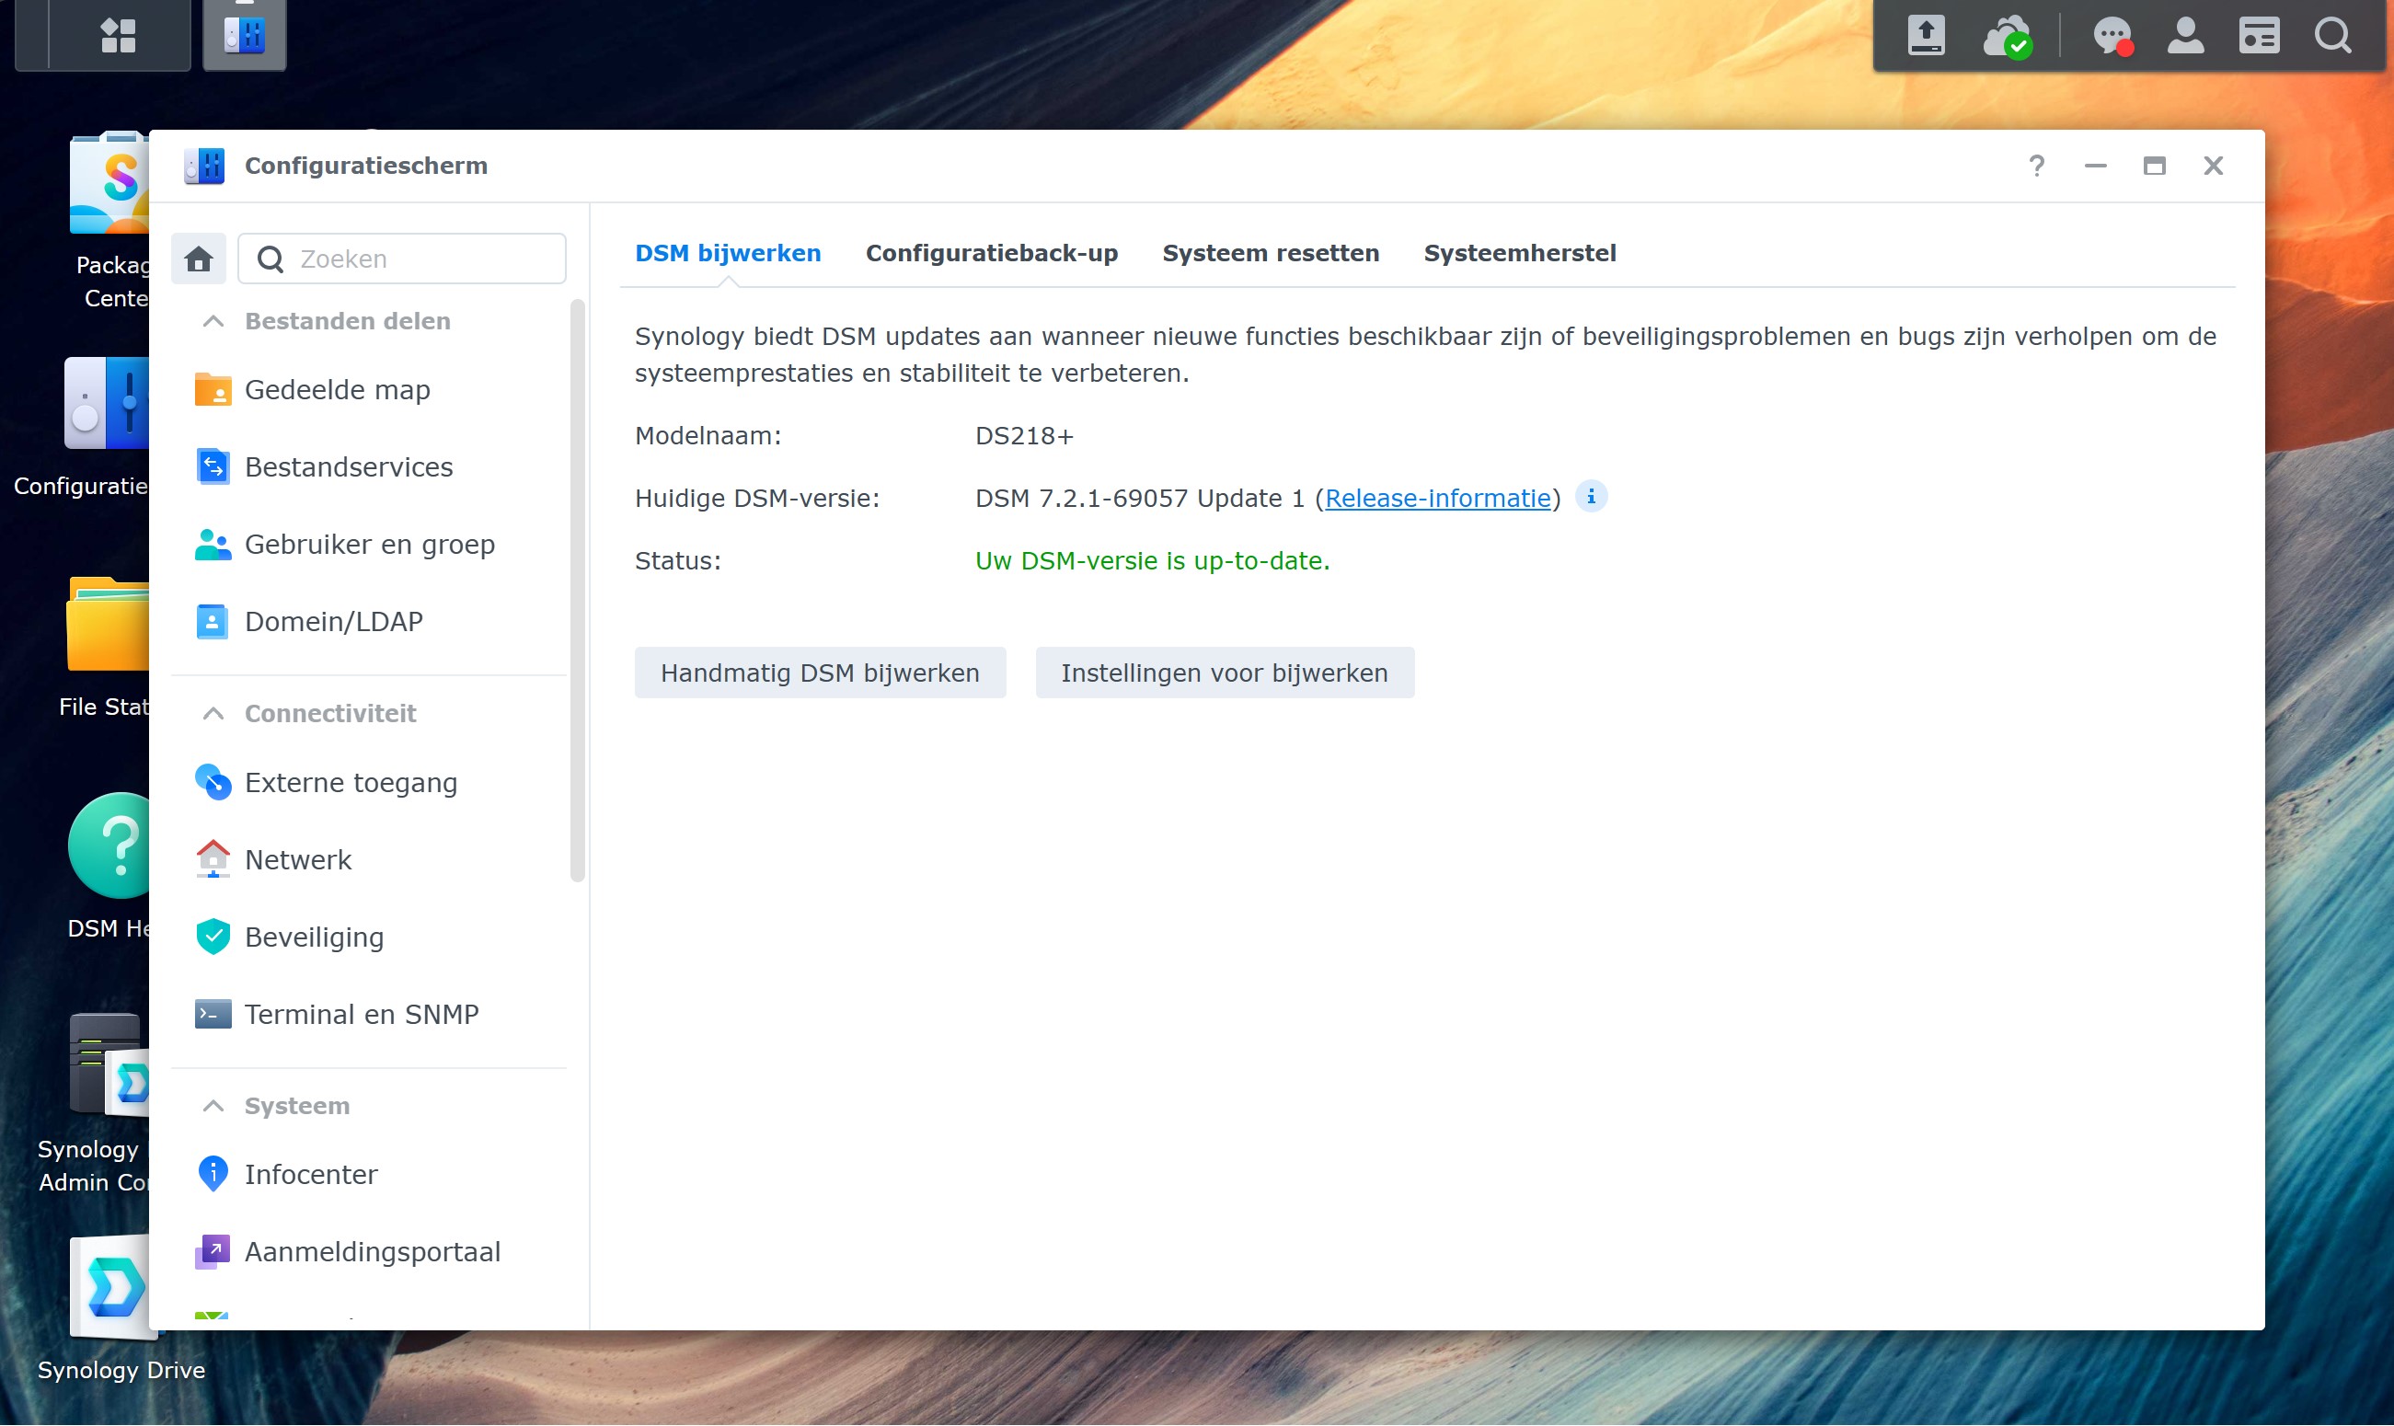Open Beveiliging in the sidebar

[x=314, y=937]
